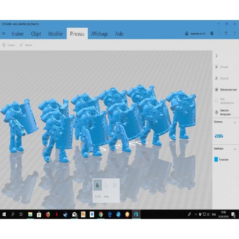Collapse the right side panel with the chevron
The image size is (239, 239).
pos(216,56)
